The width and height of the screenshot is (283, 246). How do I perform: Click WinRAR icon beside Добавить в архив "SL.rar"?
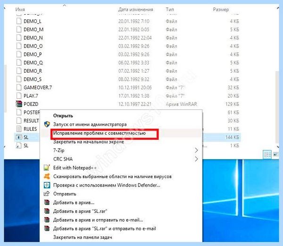47,211
